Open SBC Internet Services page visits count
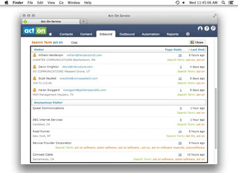The width and height of the screenshot is (238, 173). [181, 120]
